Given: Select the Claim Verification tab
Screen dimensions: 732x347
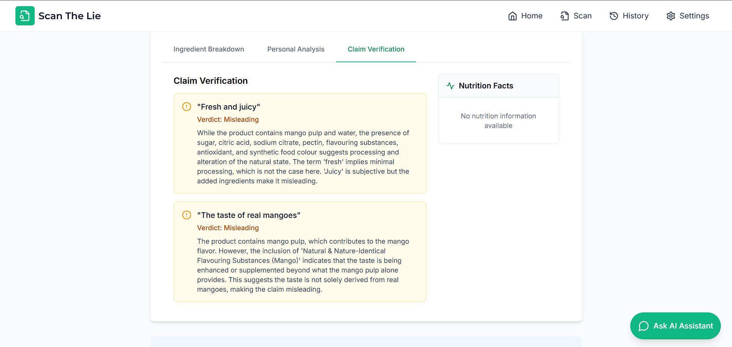Looking at the screenshot, I should (376, 49).
